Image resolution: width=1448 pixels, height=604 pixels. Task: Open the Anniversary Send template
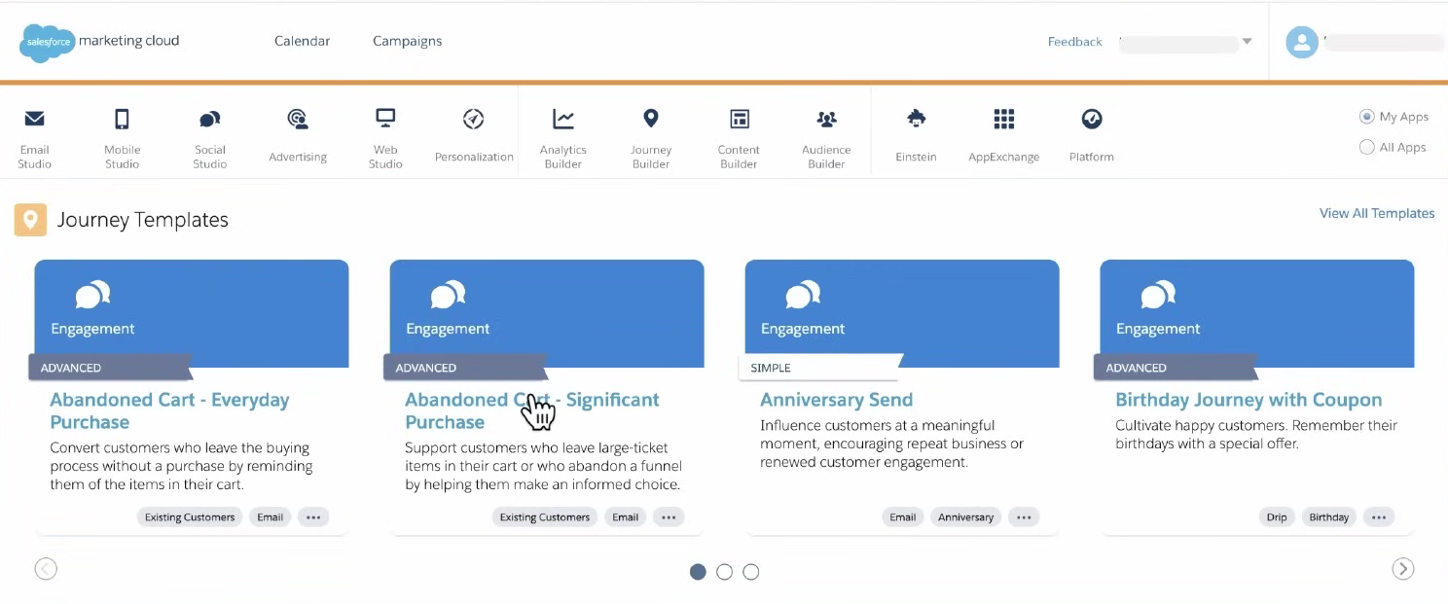click(836, 400)
